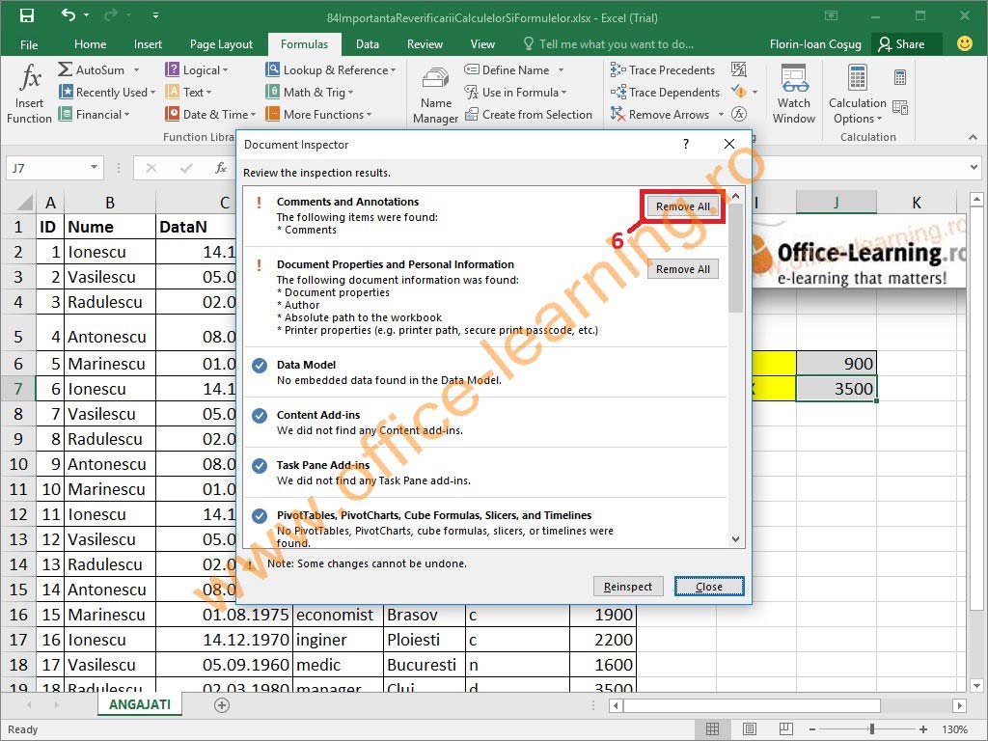Select the ANGAJATI sheet tab
This screenshot has height=741, width=988.
pyautogui.click(x=140, y=704)
